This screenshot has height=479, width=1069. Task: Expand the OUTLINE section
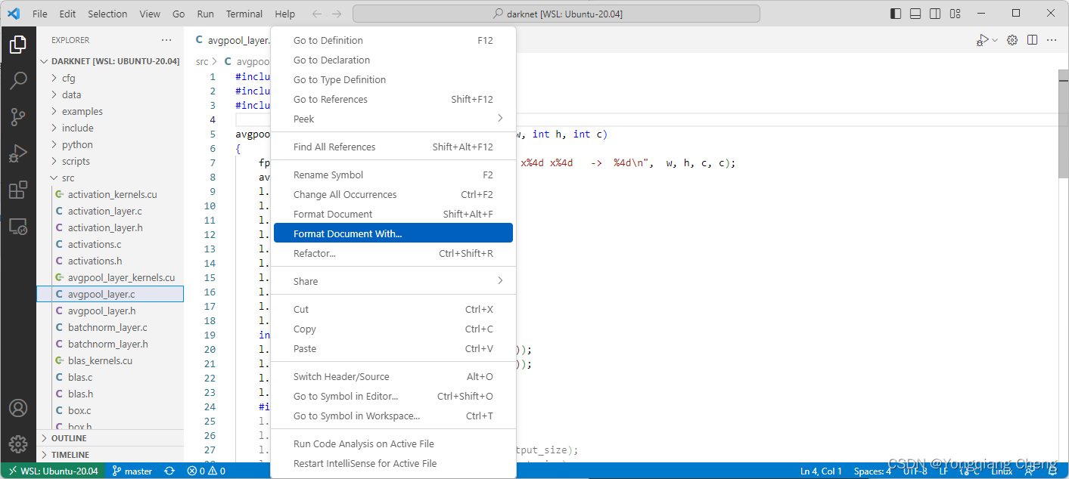(x=110, y=438)
